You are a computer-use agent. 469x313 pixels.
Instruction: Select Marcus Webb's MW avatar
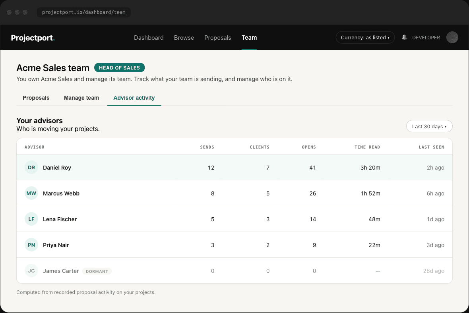point(31,193)
